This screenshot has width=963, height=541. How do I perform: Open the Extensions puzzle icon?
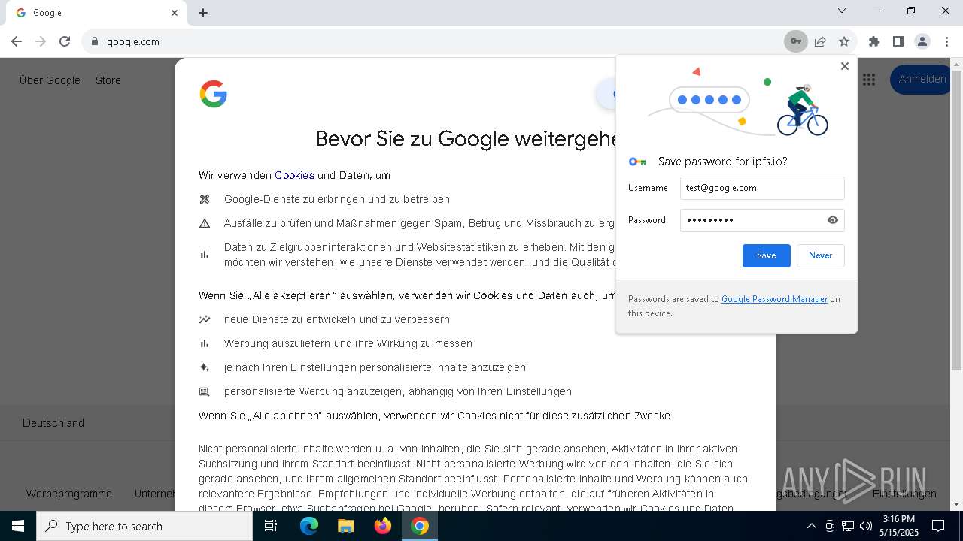[x=874, y=41]
